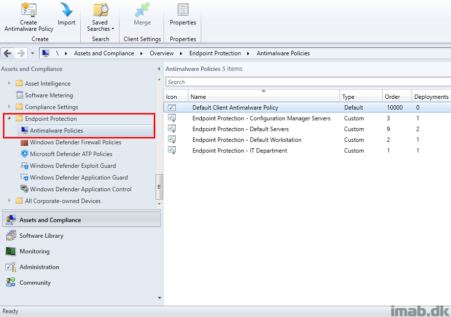This screenshot has height=317, width=451.
Task: Click the Compliance Settings folder icon
Action: (x=19, y=107)
